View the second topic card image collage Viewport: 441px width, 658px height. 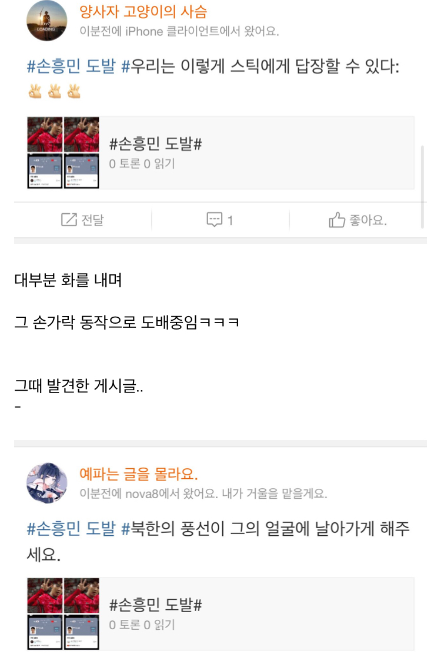[63, 613]
